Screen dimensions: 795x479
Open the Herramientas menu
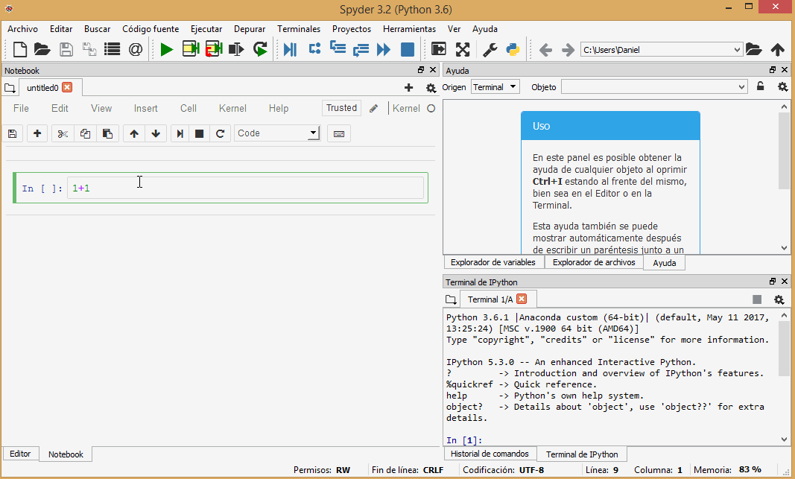coord(409,29)
